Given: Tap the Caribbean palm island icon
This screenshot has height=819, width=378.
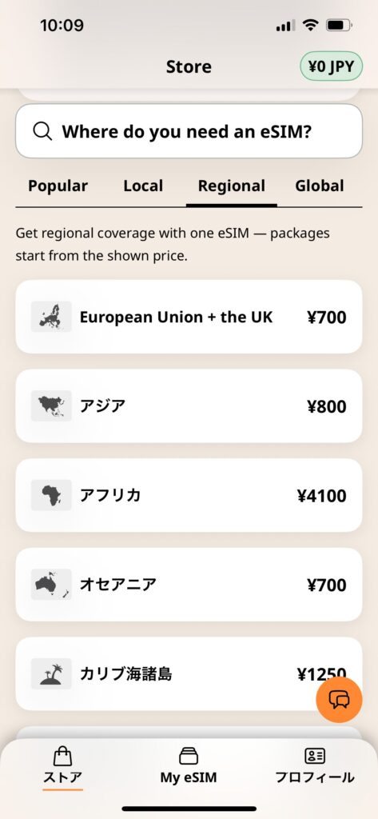Looking at the screenshot, I should 51,673.
